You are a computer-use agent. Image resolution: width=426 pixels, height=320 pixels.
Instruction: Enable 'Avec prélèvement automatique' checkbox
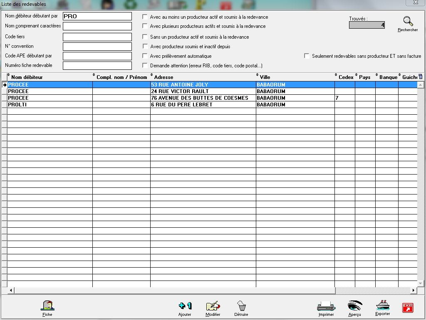coord(145,56)
